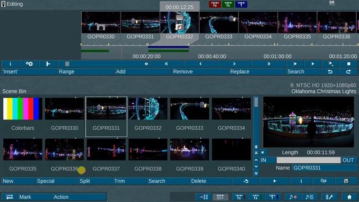Open storyboard Search
This screenshot has width=359, height=202.
303,72
